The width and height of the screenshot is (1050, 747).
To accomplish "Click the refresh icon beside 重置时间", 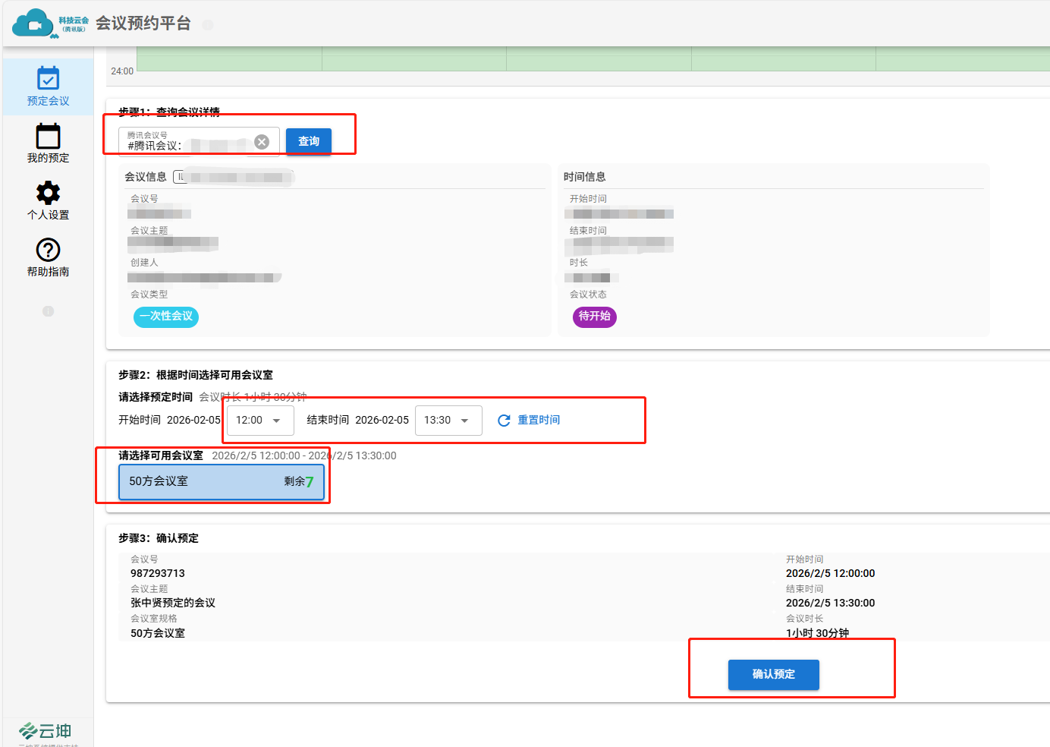I will 504,421.
